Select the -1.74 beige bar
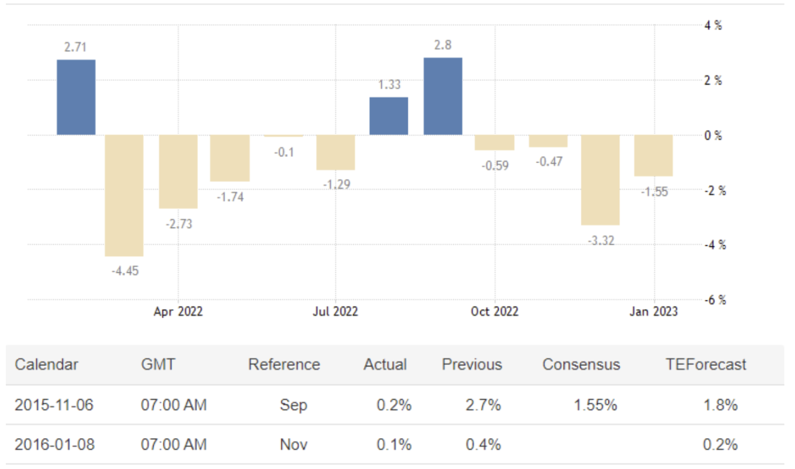The width and height of the screenshot is (795, 469). click(x=230, y=158)
